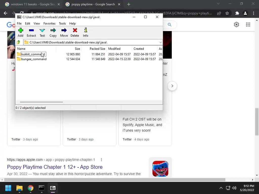Open the Chrome three-dot menu
Image resolution: width=259 pixels, height=194 pixels.
click(x=253, y=13)
